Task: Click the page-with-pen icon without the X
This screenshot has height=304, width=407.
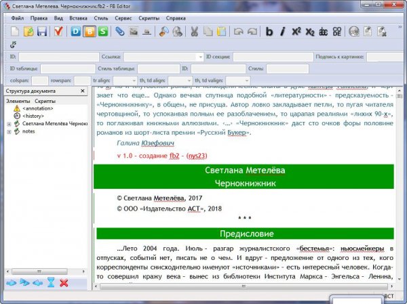Action: click(x=367, y=32)
